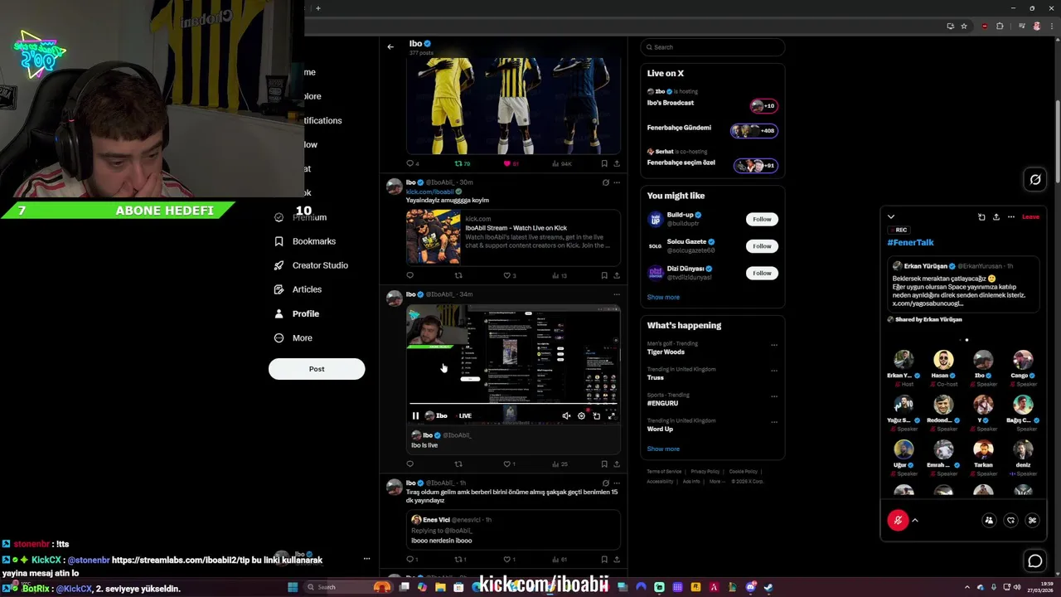
Task: Unlike the Fenerbahçe jersey post pink heart
Action: tap(506, 163)
